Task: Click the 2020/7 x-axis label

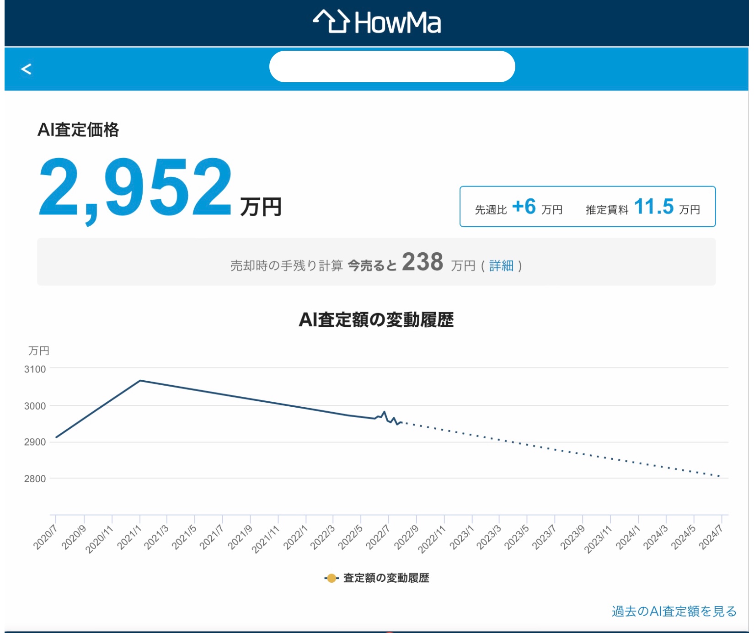Action: tap(45, 537)
